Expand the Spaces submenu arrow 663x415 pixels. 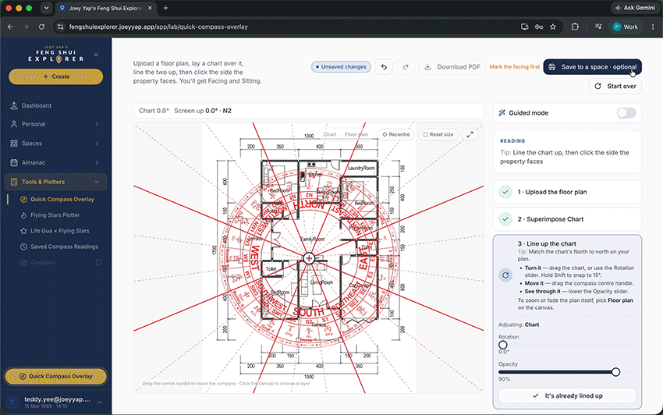pos(97,144)
